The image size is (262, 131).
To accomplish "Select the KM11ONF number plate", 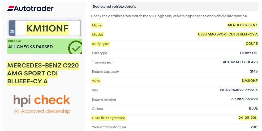I will tap(48, 28).
